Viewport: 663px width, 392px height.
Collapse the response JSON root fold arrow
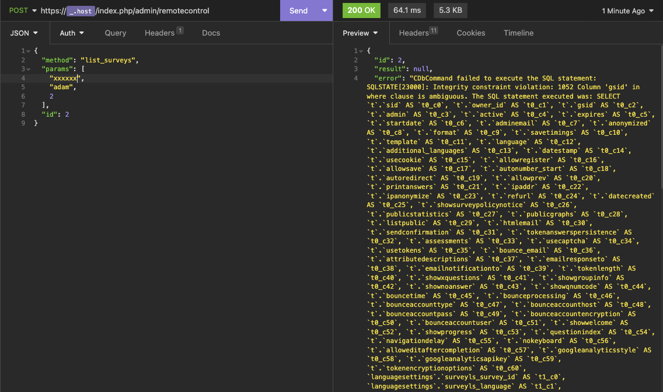(x=360, y=51)
